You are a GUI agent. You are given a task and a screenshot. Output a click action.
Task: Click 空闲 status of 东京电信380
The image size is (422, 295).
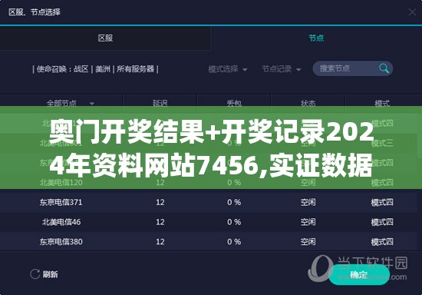click(x=308, y=242)
